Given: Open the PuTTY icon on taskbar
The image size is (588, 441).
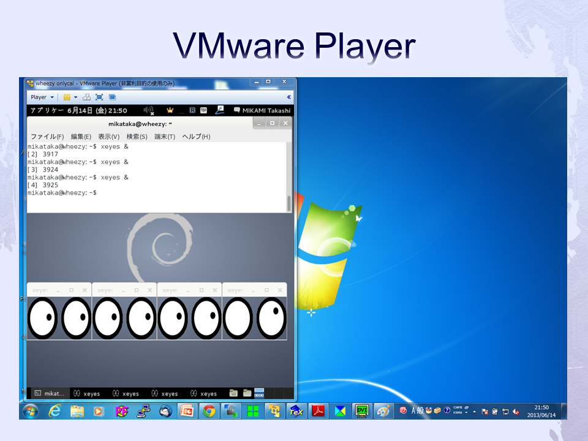Looking at the screenshot, I should [x=143, y=412].
